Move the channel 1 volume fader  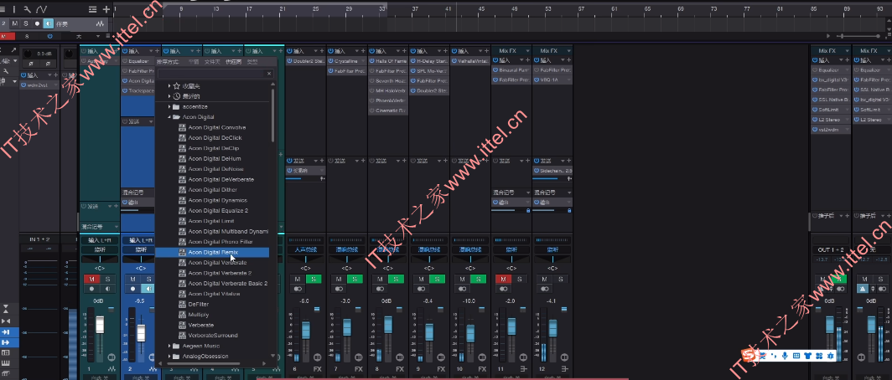coord(100,326)
